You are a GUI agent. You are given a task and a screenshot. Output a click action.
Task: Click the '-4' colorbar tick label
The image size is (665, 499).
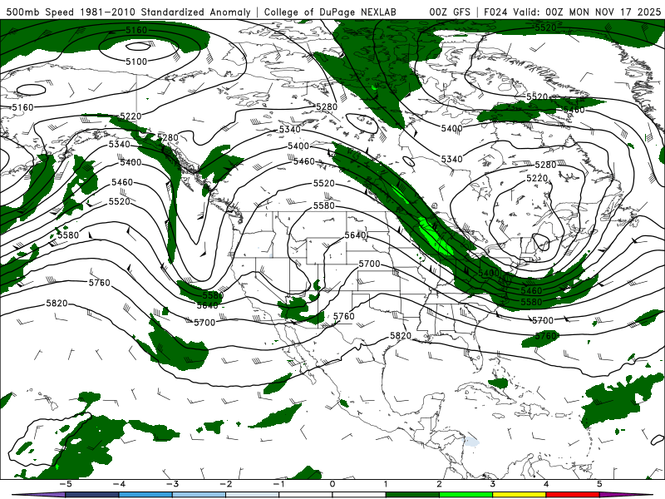point(119,484)
